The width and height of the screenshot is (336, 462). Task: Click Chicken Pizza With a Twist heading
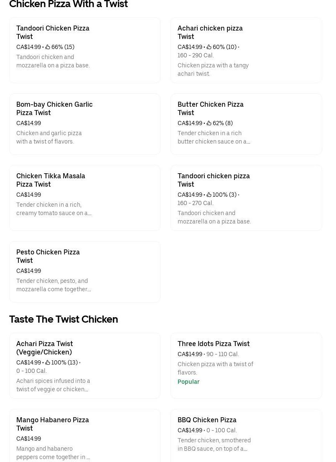click(x=69, y=4)
